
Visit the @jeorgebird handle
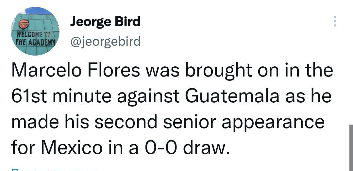[x=105, y=42]
